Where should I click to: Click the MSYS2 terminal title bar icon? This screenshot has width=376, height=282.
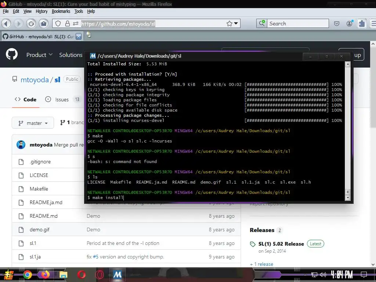tap(93, 56)
